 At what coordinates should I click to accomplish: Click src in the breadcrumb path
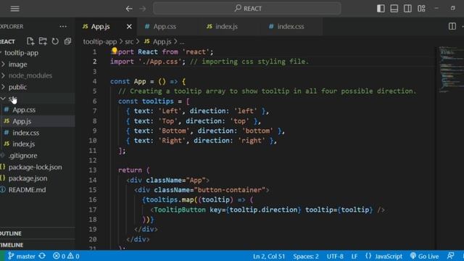(x=129, y=42)
